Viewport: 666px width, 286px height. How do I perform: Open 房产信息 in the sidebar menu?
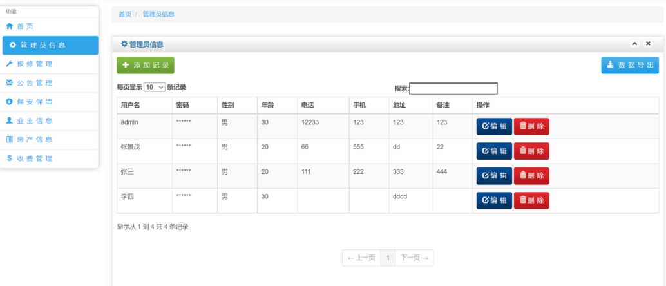tap(49, 139)
